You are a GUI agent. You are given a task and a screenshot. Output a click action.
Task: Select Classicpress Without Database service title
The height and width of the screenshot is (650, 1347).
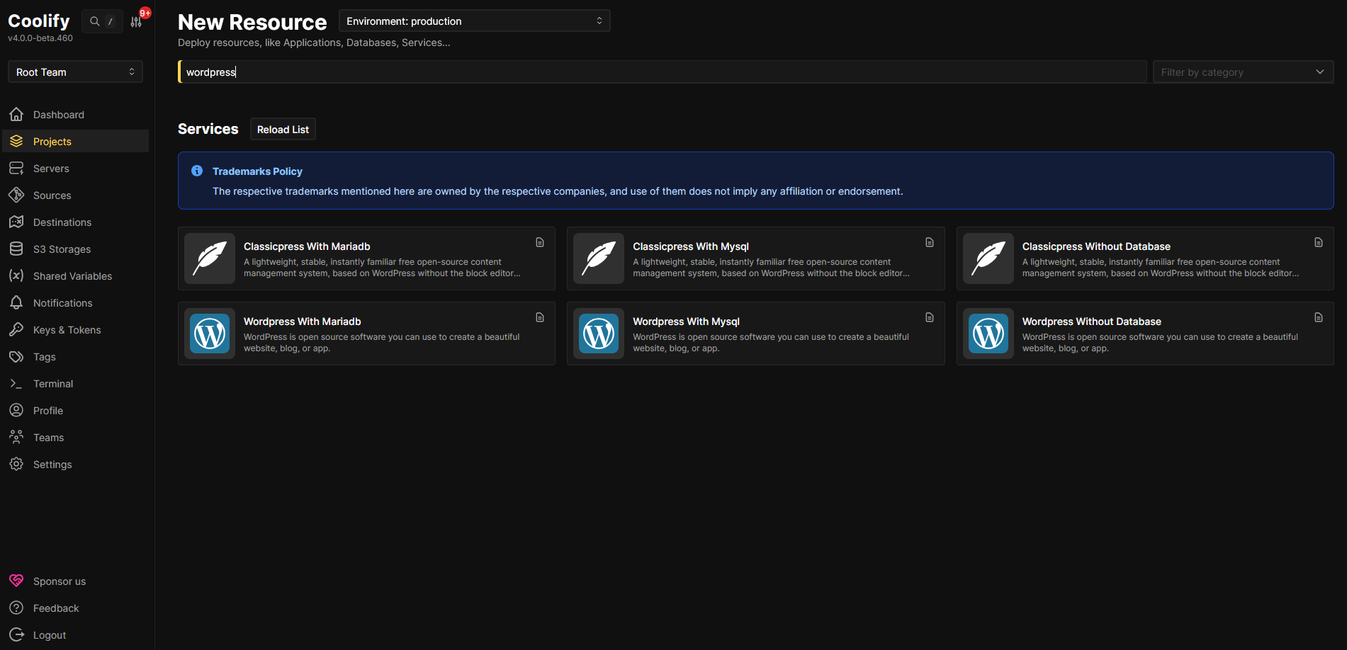(1096, 246)
